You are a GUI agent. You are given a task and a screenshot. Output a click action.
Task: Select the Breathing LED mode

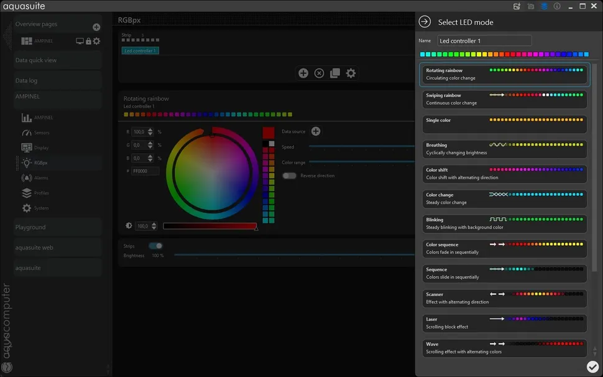(503, 149)
